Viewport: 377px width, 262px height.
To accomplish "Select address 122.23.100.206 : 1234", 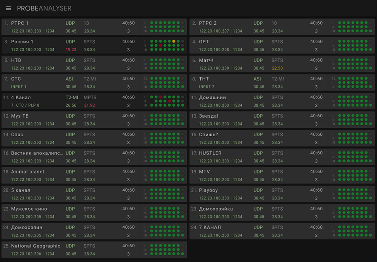I will [33, 254].
